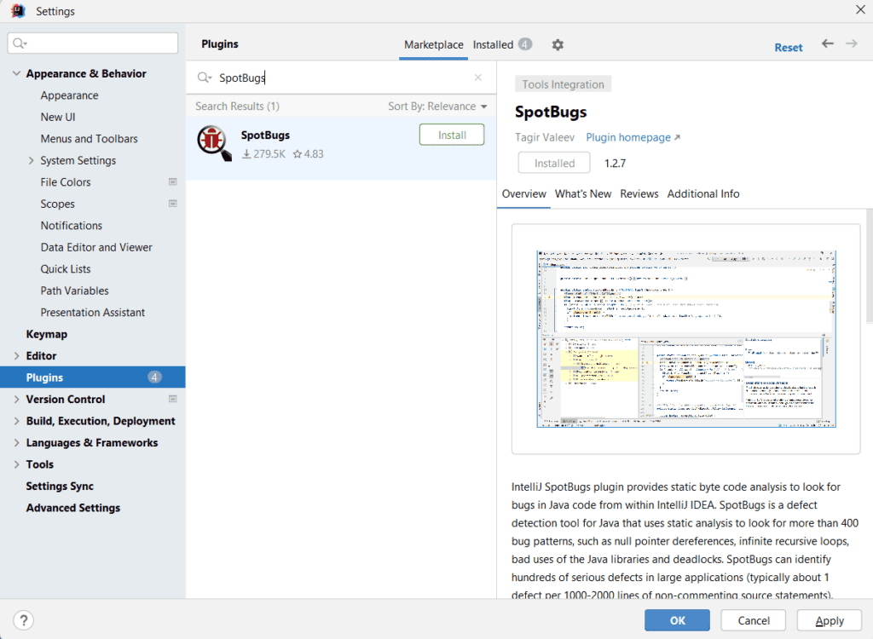This screenshot has width=873, height=639.
Task: Click the SpotBugs plugin icon in results
Action: [211, 141]
